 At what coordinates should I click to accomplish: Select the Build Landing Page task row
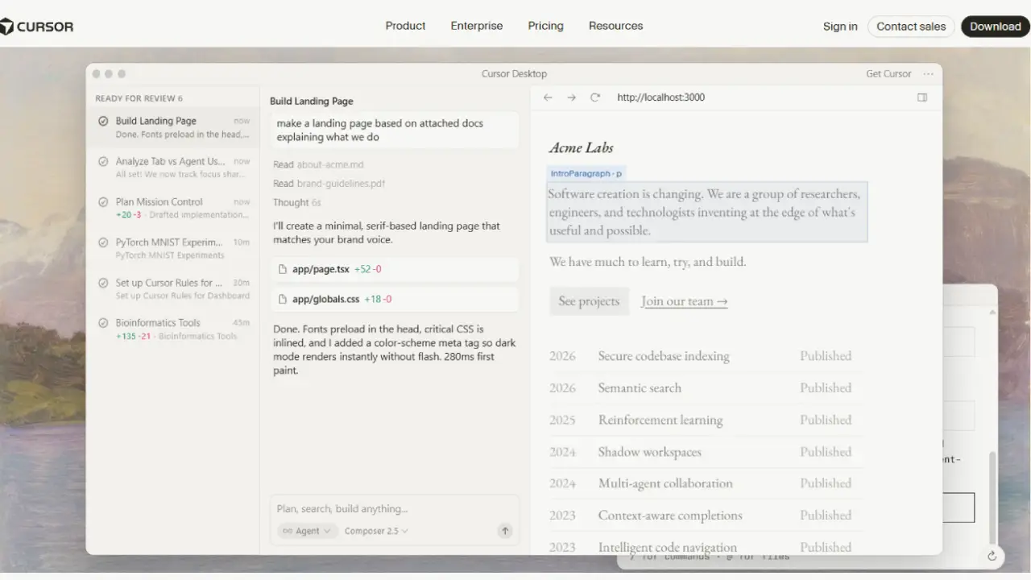(173, 127)
